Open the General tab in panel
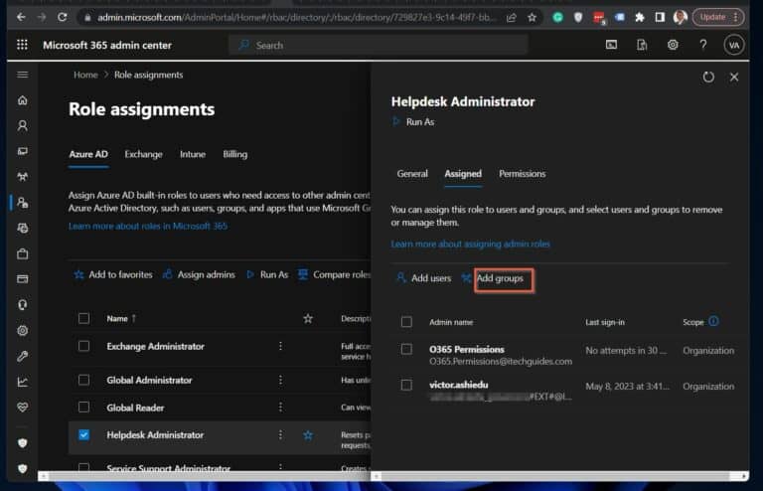Viewport: 763px width, 491px height. click(412, 174)
